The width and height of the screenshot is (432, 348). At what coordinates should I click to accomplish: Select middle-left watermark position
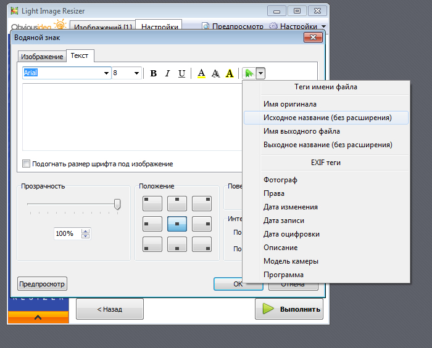(x=152, y=223)
